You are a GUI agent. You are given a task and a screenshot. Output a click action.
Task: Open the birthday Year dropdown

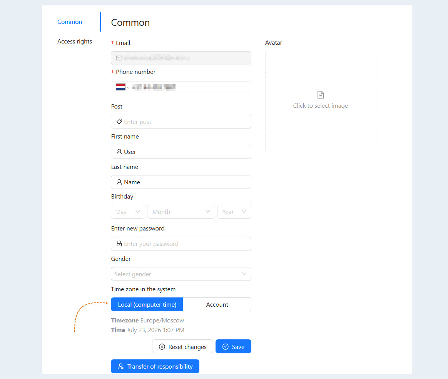pos(234,212)
